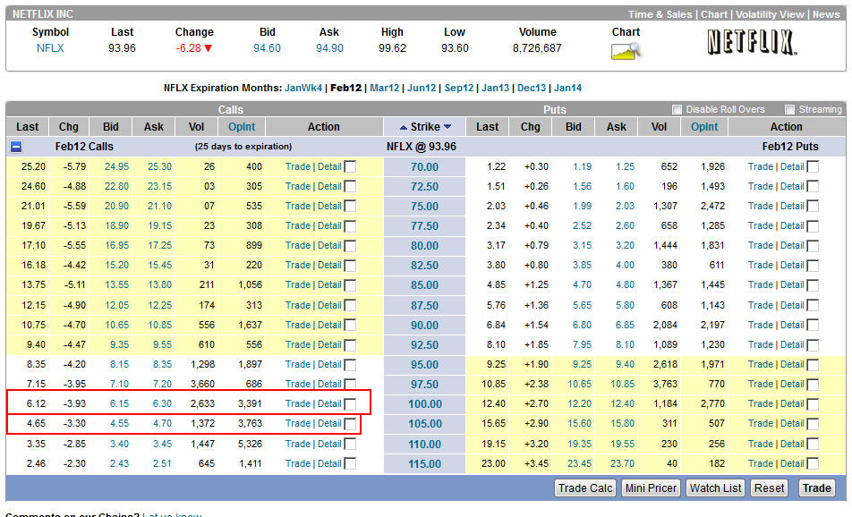
Task: Open the JanWk4 expiration chain
Action: (x=302, y=88)
